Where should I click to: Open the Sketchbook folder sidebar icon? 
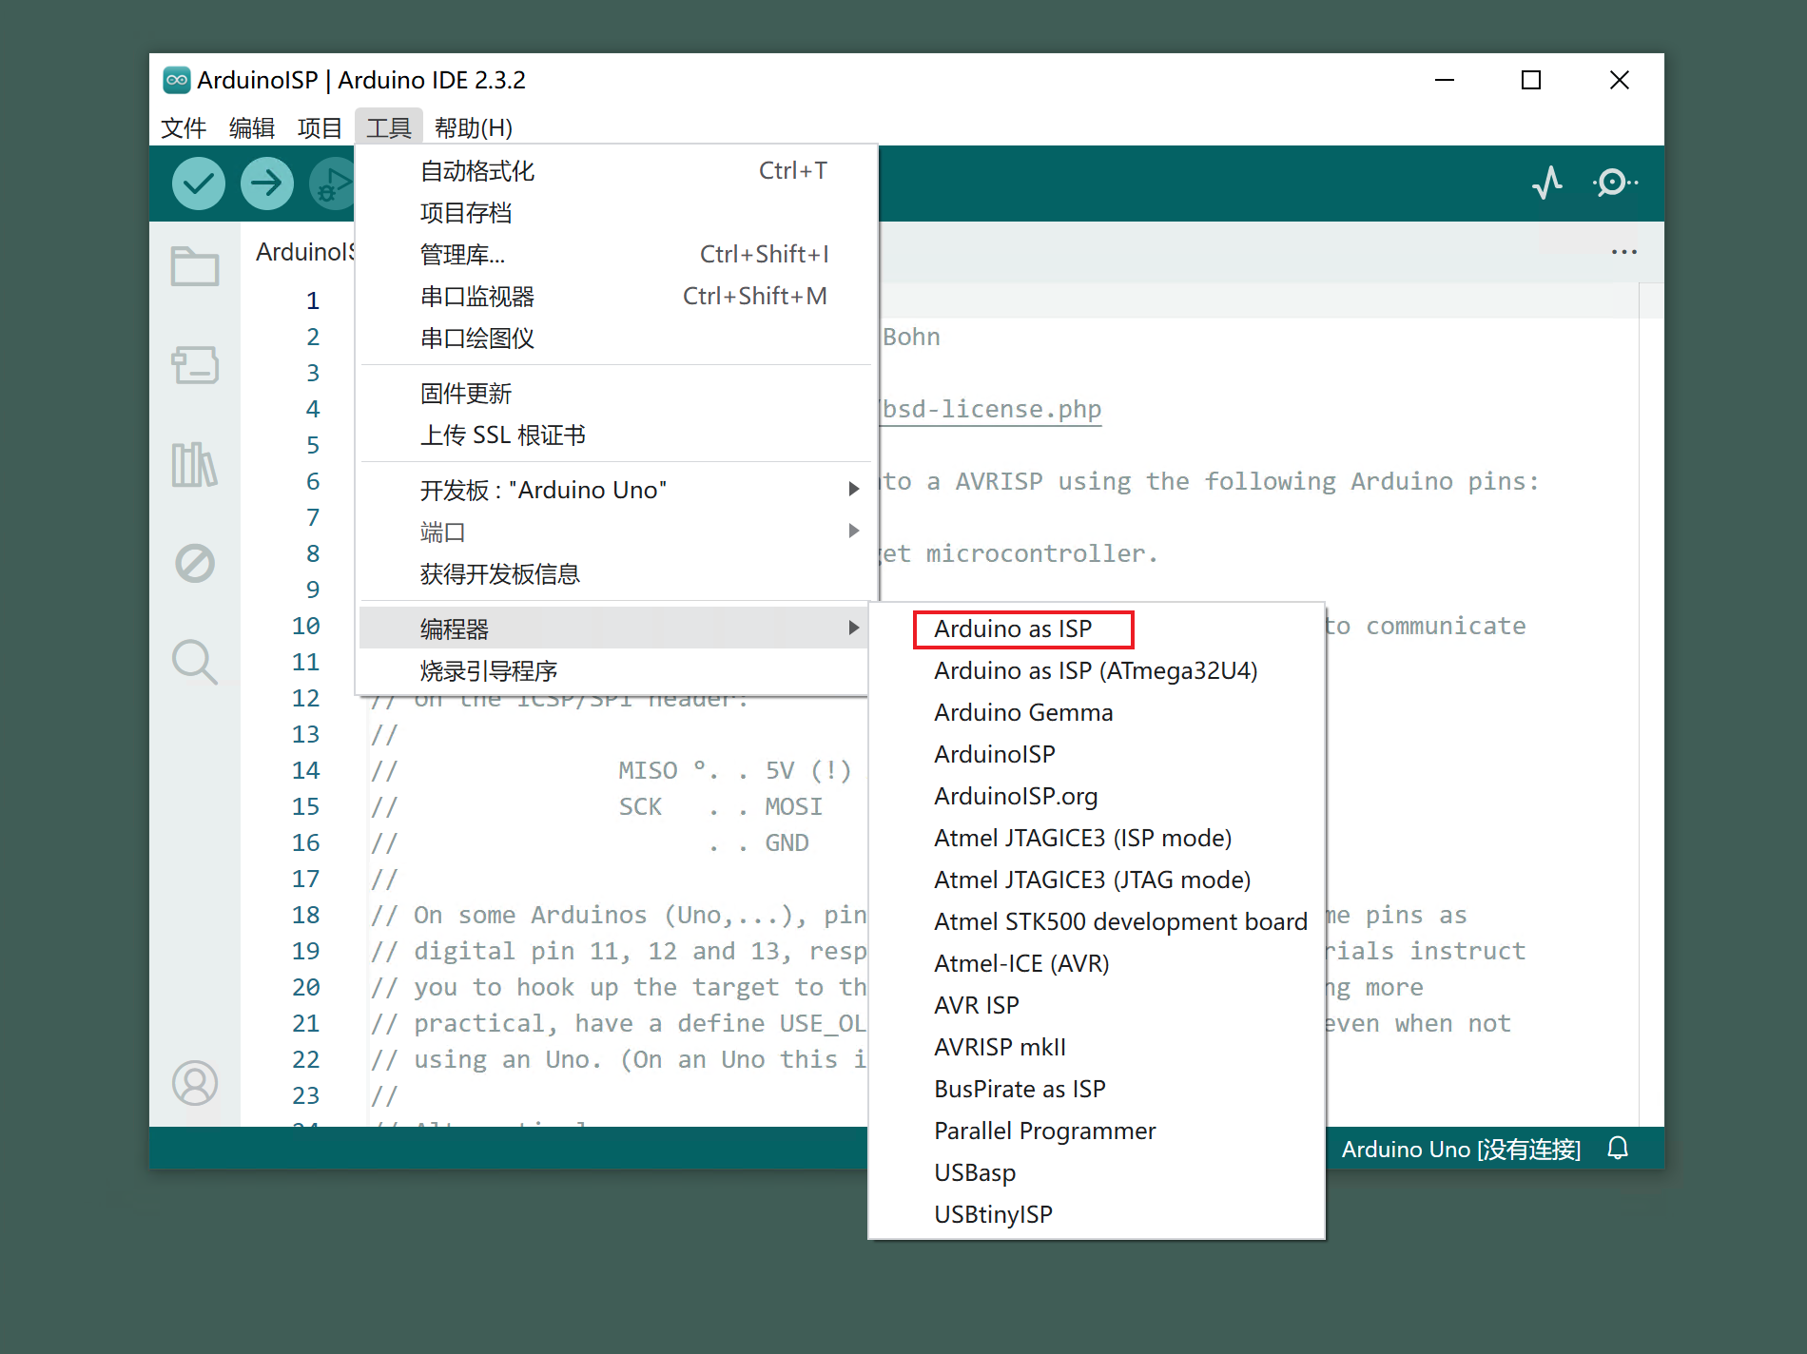[195, 267]
